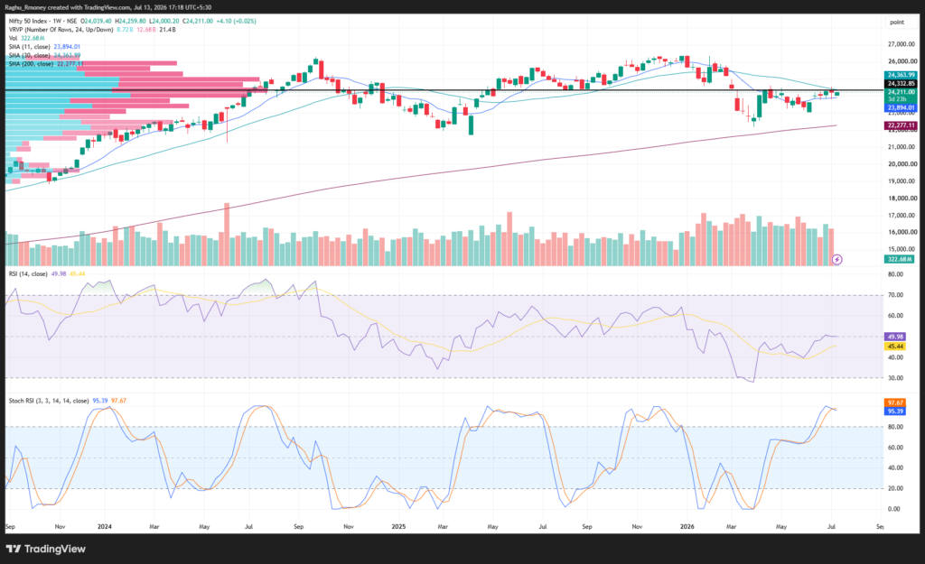925x564 pixels.
Task: Click the Jul label on far right of time axis
Action: coord(832,526)
